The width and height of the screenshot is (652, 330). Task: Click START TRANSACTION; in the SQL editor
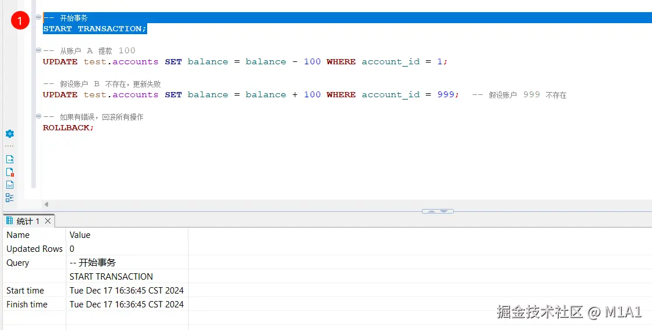[x=95, y=29]
